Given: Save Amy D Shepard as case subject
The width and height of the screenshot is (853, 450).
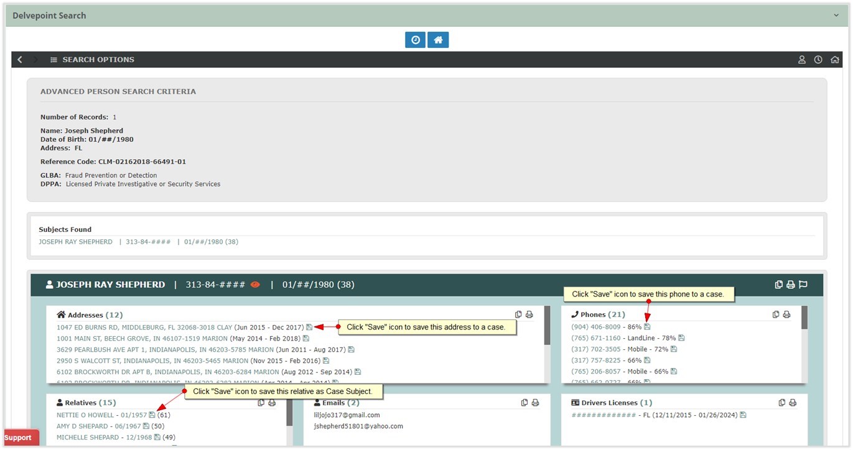Looking at the screenshot, I should tap(146, 426).
